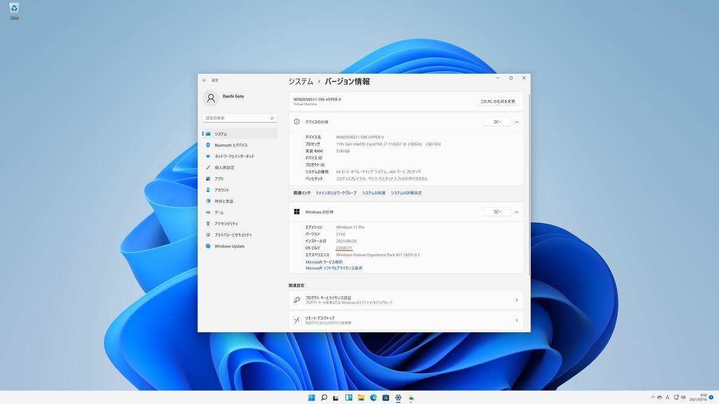Open プライバシーとセキュリティ settings

(240, 235)
